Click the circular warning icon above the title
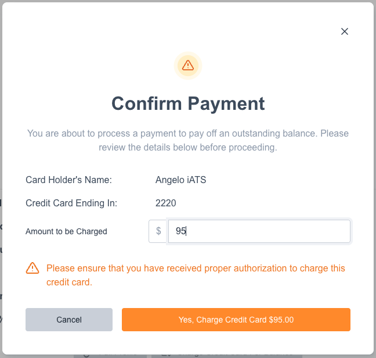376x358 pixels. 187,65
